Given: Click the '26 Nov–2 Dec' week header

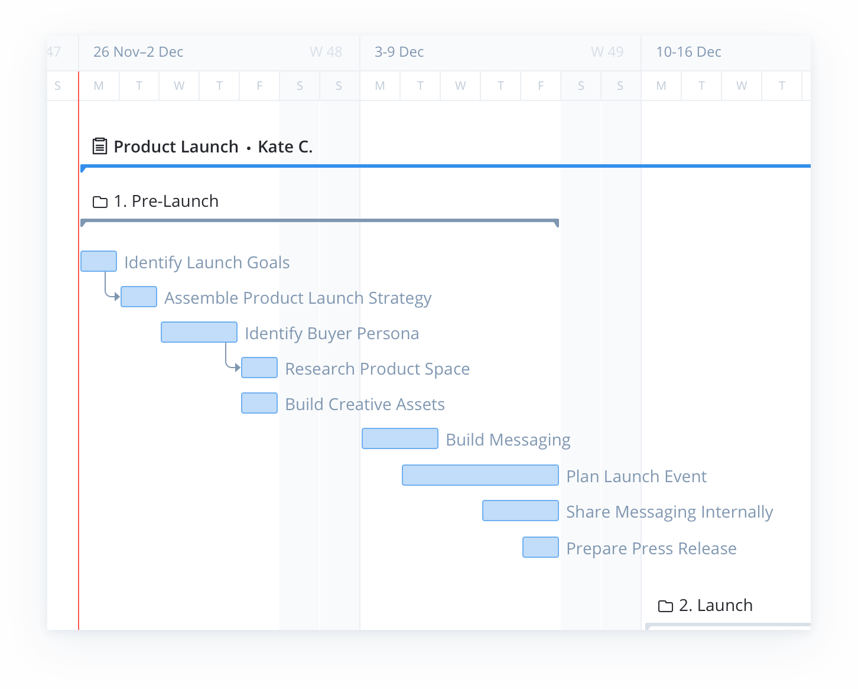Looking at the screenshot, I should click(x=138, y=52).
